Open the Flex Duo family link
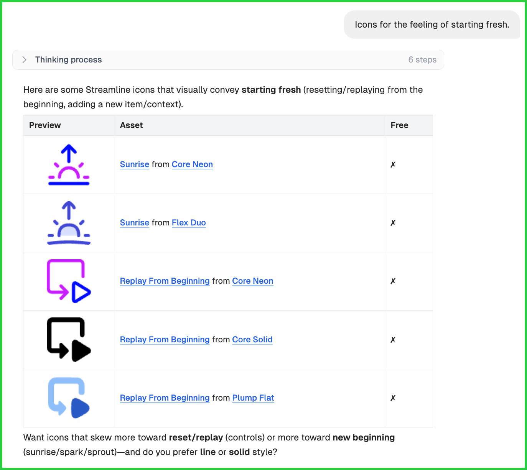 click(189, 223)
